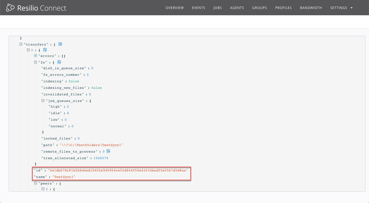This screenshot has height=203, width=369.
Task: Collapse item 0 under "peers"
Action: 43,189
